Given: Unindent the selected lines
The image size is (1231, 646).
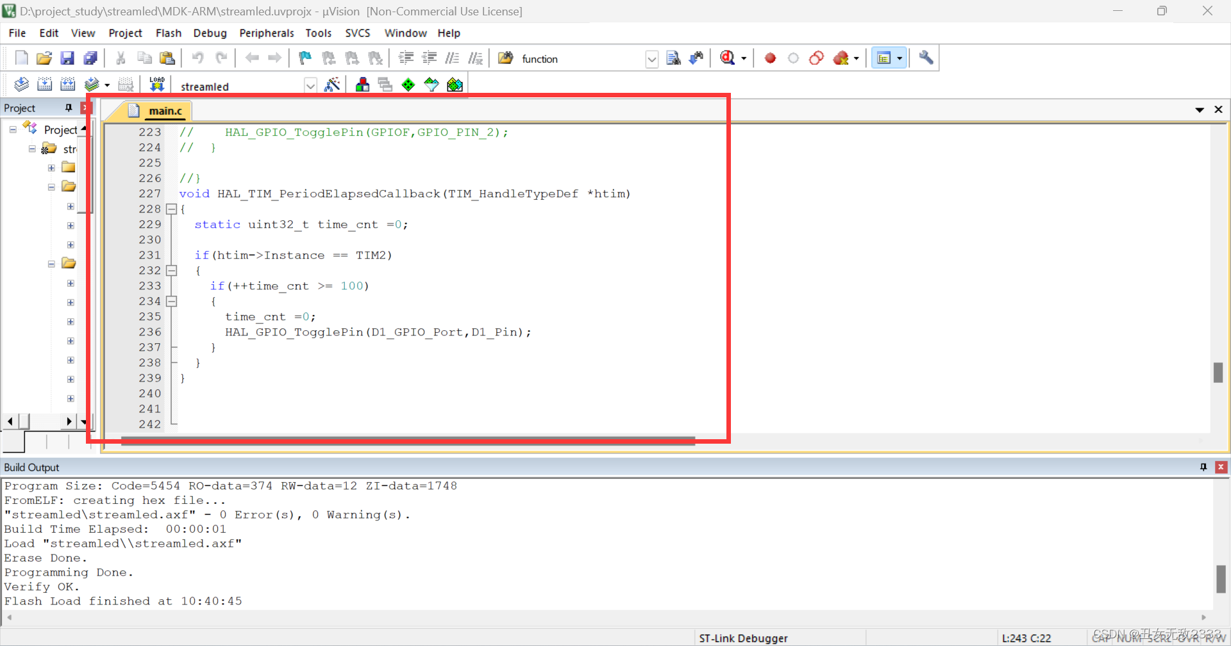Looking at the screenshot, I should pyautogui.click(x=429, y=58).
